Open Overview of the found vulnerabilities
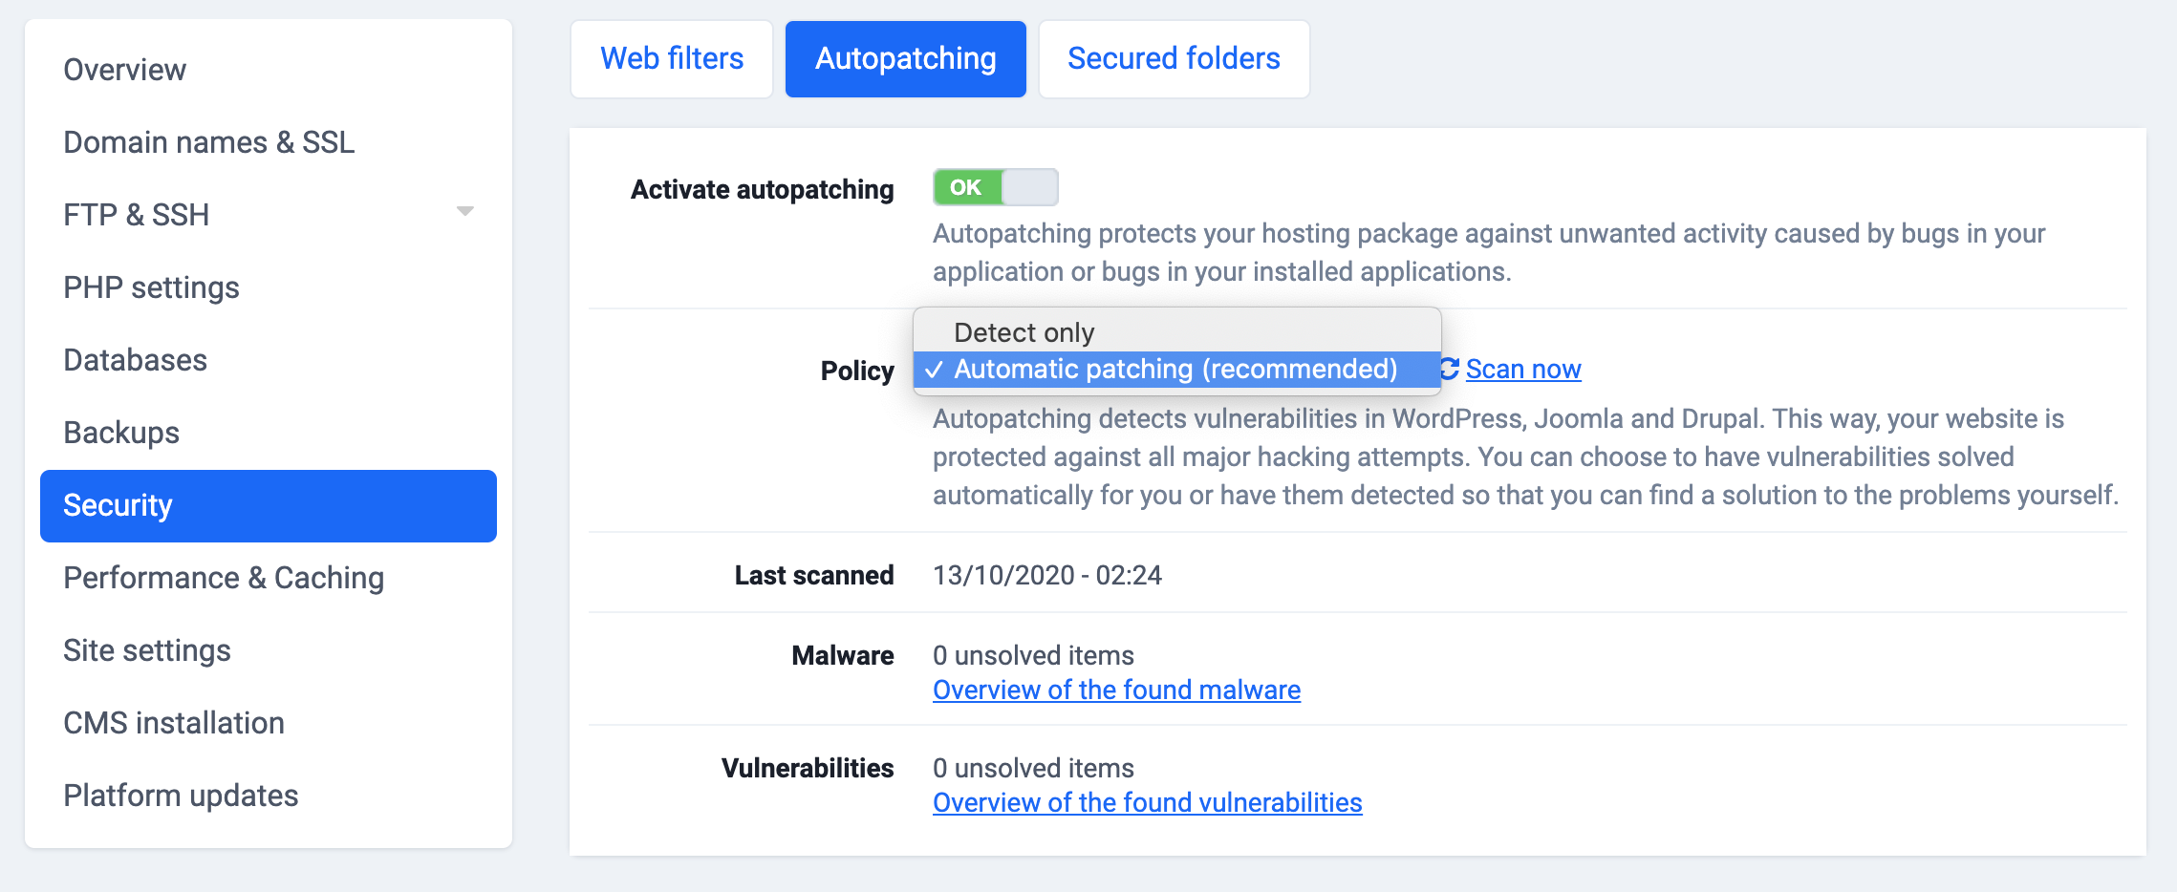 pyautogui.click(x=1146, y=802)
